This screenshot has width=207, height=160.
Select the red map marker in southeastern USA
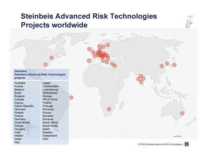pyautogui.click(x=46, y=65)
